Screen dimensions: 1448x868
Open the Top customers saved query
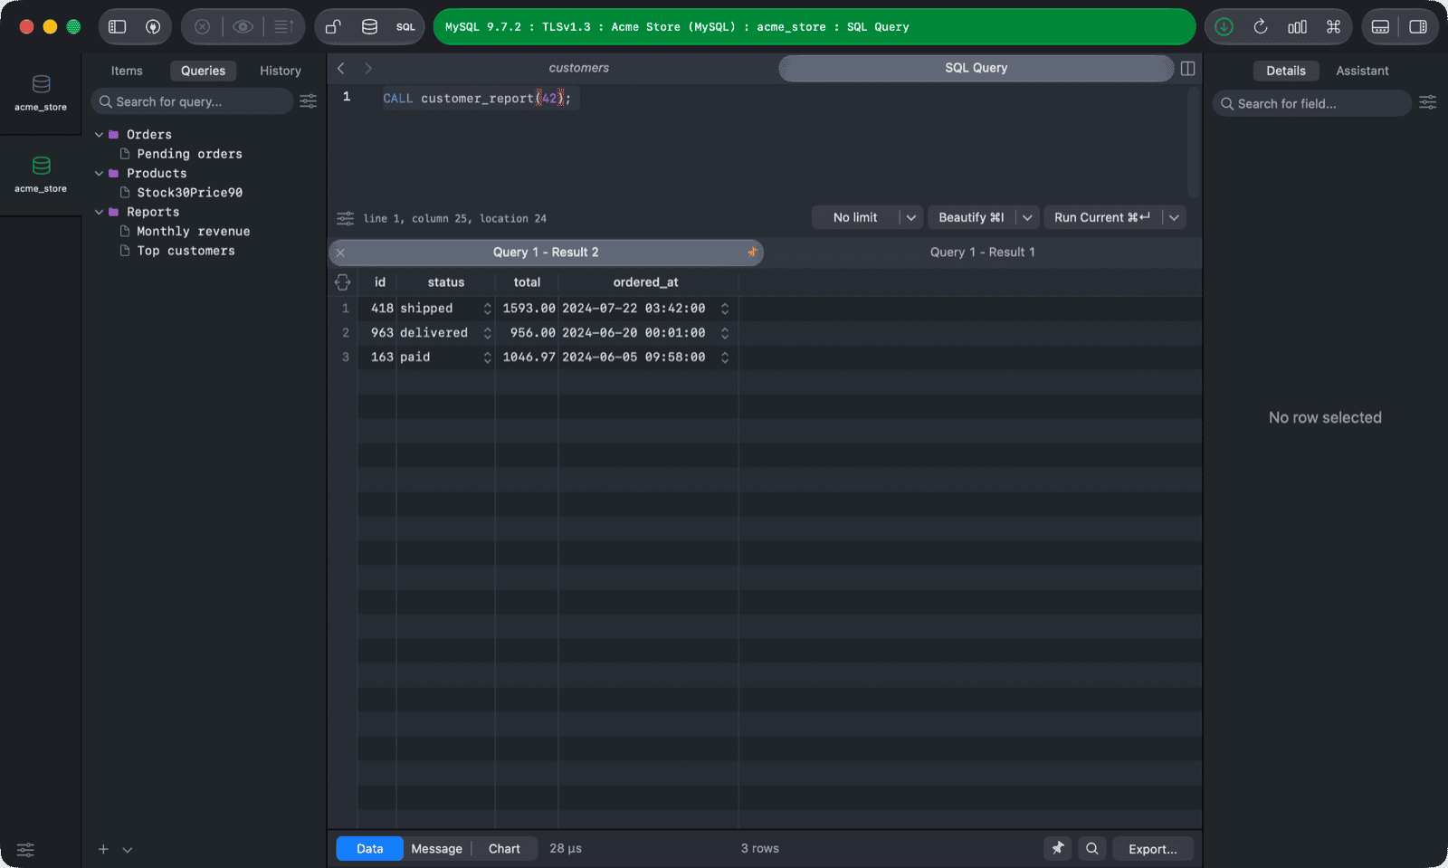tap(186, 251)
